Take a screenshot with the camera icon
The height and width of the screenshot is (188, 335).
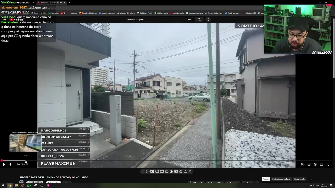181,172
